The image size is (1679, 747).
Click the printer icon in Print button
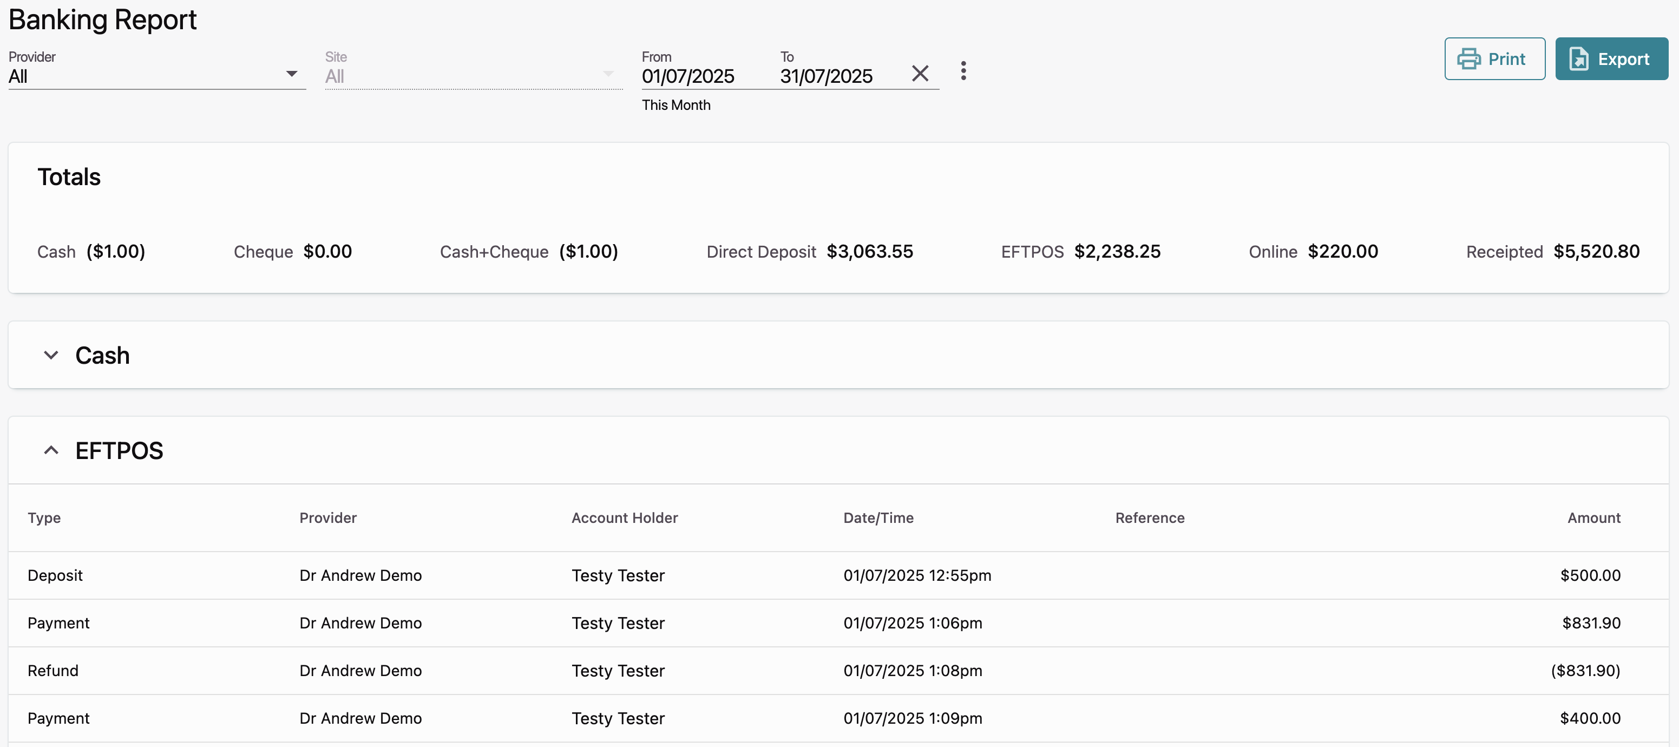(x=1468, y=58)
